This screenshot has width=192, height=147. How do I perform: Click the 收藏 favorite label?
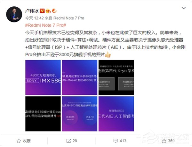(x=27, y=141)
